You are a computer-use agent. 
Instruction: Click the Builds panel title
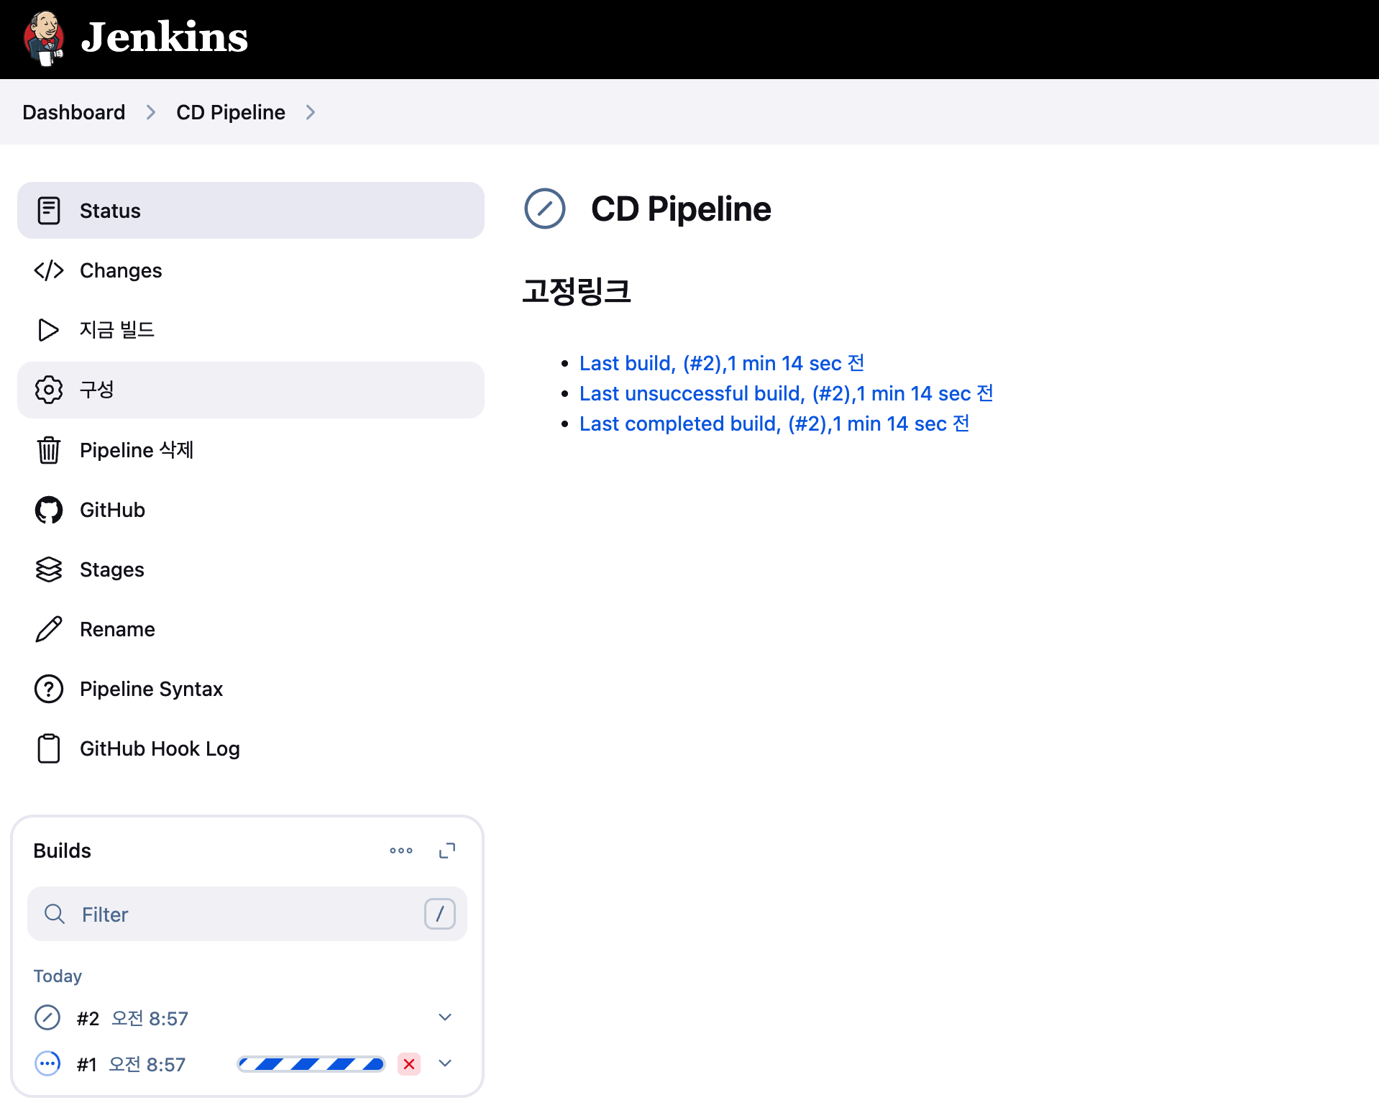[63, 851]
